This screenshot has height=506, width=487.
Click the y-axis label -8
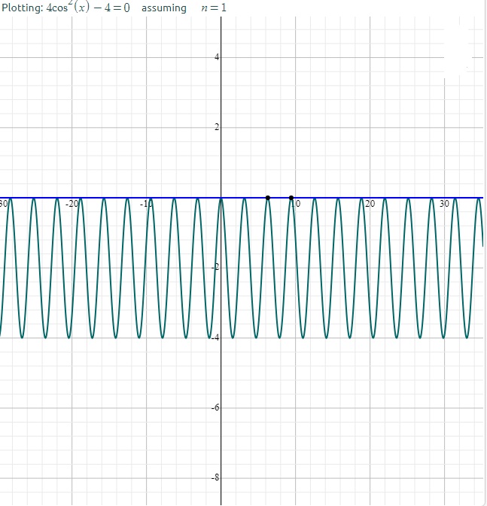[215, 477]
